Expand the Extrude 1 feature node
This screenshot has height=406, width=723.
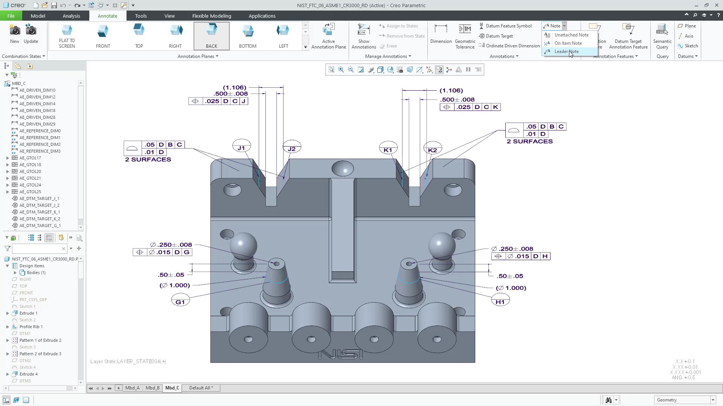pyautogui.click(x=8, y=313)
